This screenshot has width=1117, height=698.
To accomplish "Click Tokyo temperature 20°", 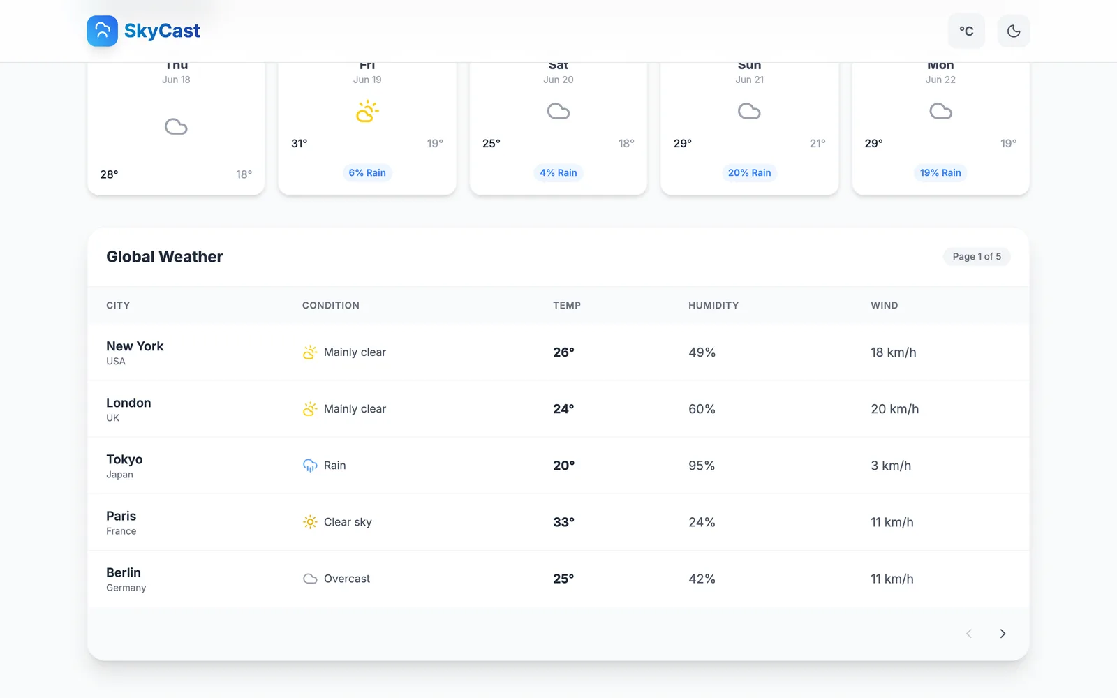I will tap(563, 466).
